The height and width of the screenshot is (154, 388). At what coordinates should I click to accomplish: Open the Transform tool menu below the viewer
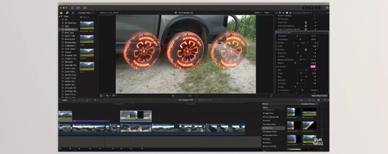[102, 95]
